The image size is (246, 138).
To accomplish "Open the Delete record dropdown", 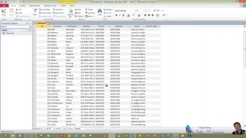I will (80, 16).
